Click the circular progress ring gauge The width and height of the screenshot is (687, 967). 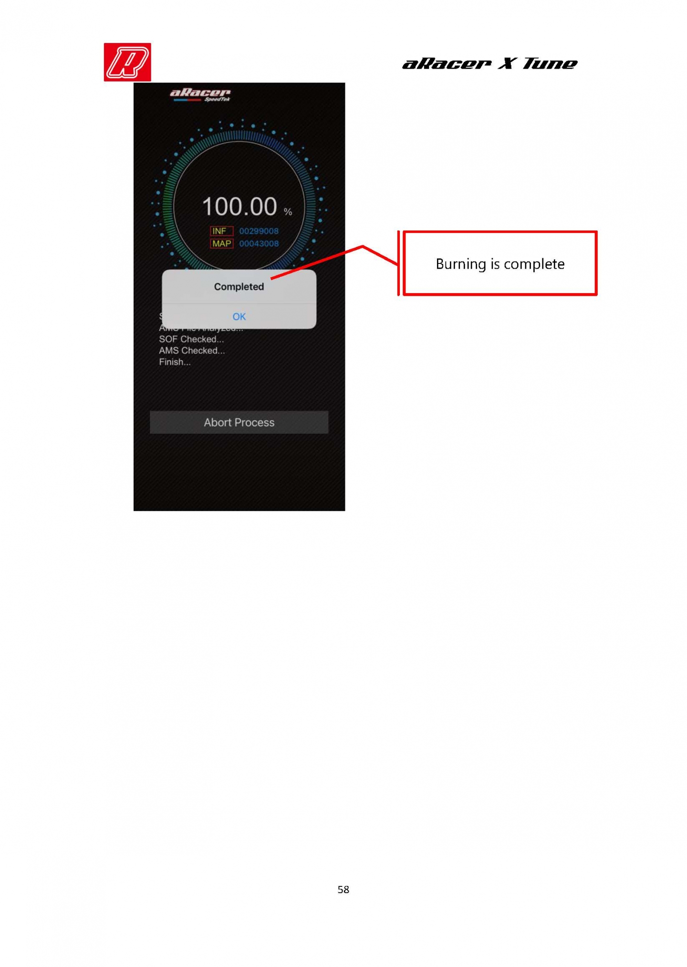[239, 200]
